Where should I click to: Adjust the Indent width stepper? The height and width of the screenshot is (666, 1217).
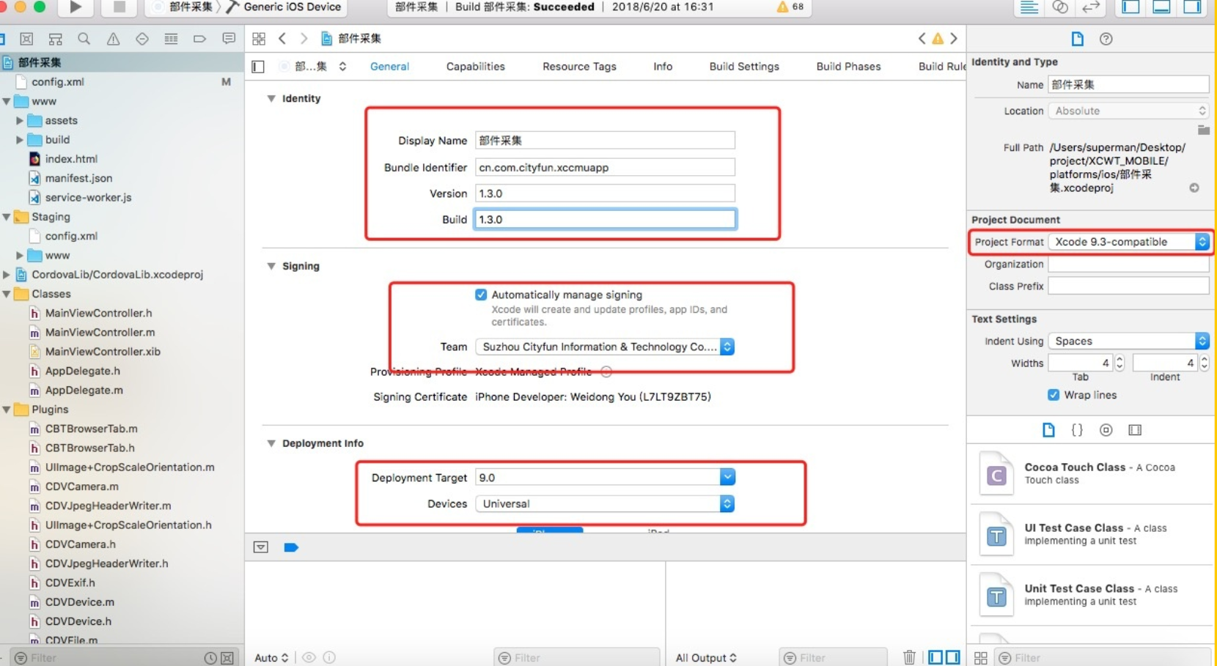(1204, 363)
